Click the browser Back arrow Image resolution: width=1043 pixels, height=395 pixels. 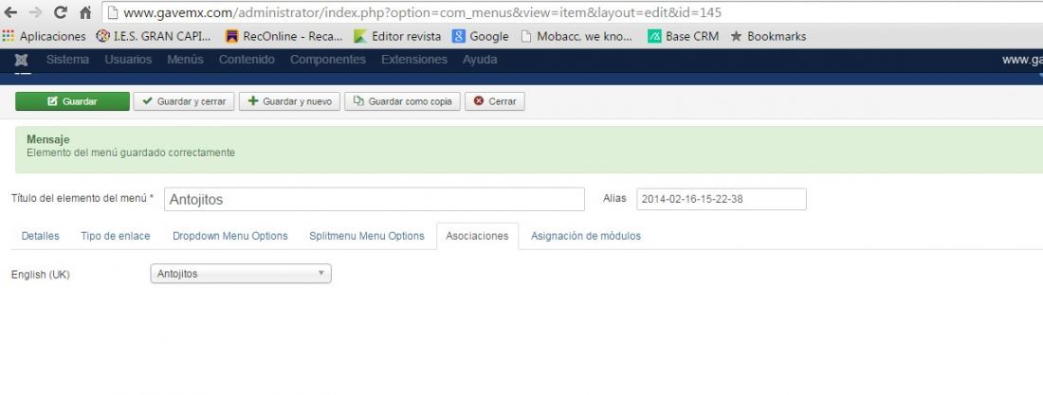10,12
